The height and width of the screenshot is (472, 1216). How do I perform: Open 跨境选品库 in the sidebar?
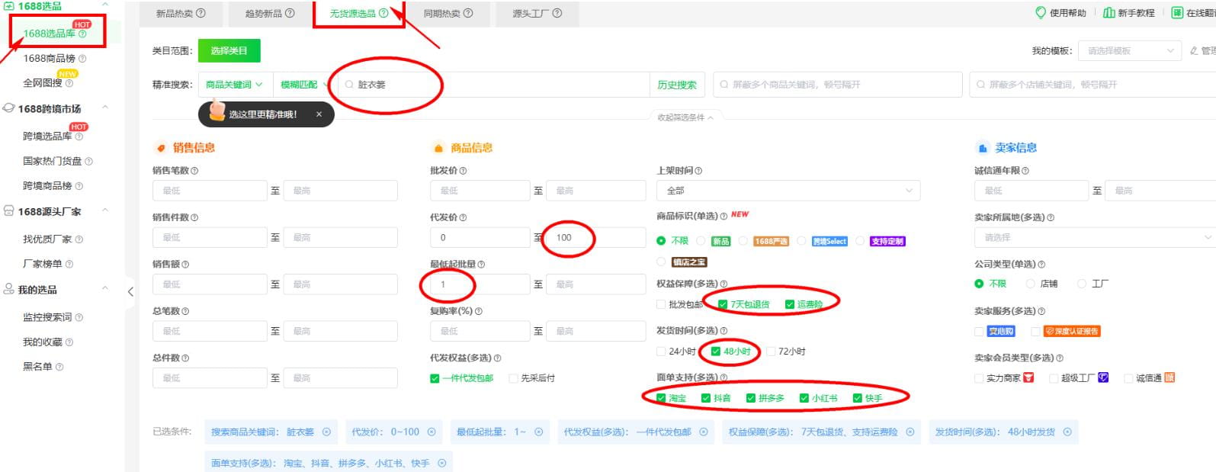click(x=47, y=136)
